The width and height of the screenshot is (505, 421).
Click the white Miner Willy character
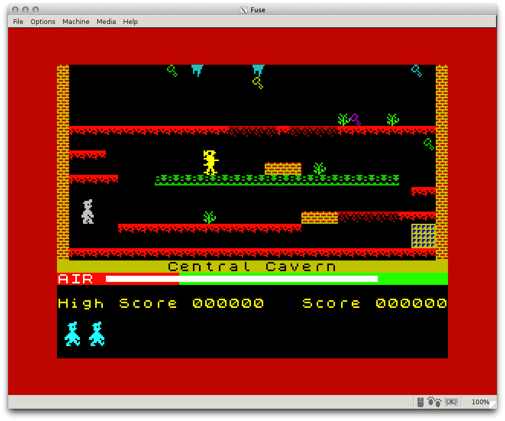88,212
